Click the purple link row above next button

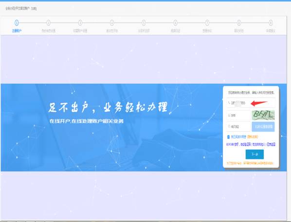(251, 144)
